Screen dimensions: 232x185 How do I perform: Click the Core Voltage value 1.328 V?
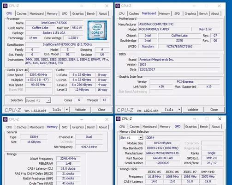point(73,38)
